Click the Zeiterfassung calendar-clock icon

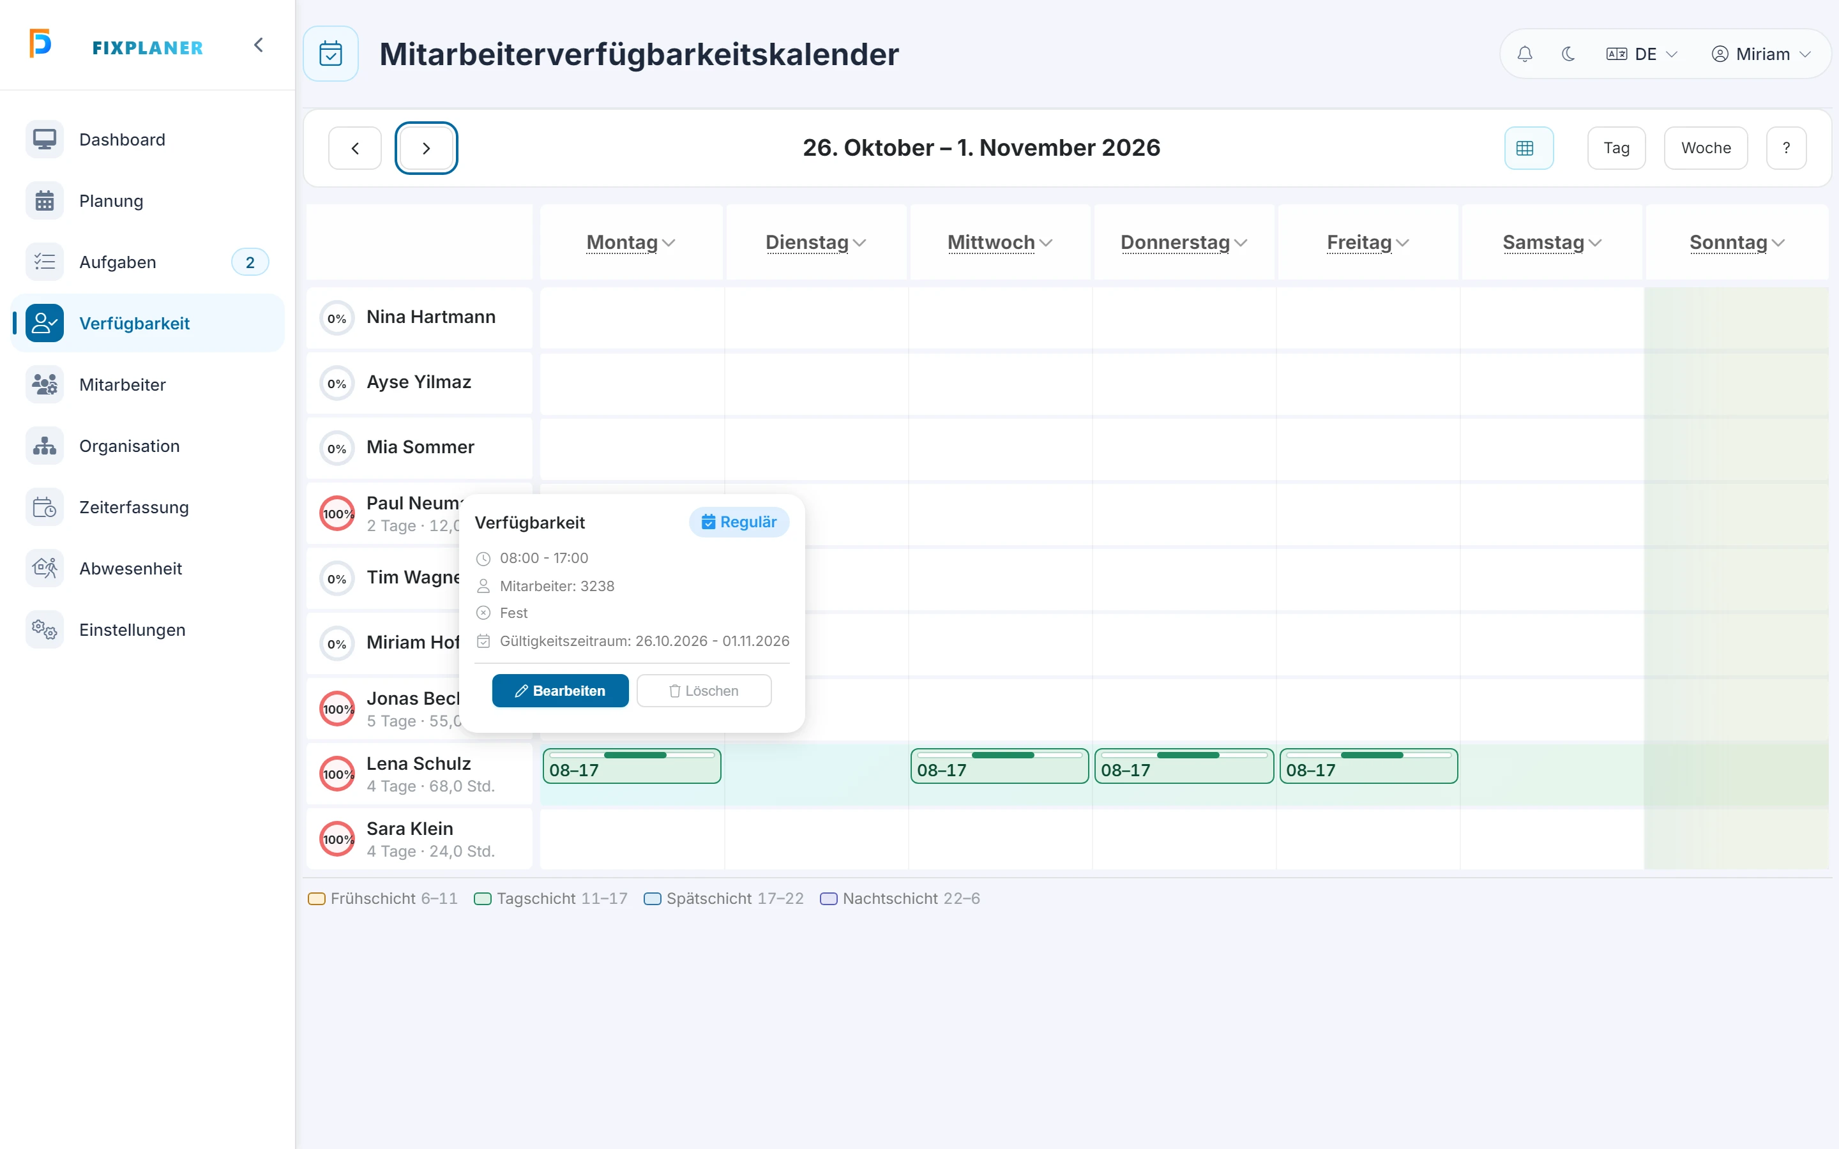tap(45, 507)
